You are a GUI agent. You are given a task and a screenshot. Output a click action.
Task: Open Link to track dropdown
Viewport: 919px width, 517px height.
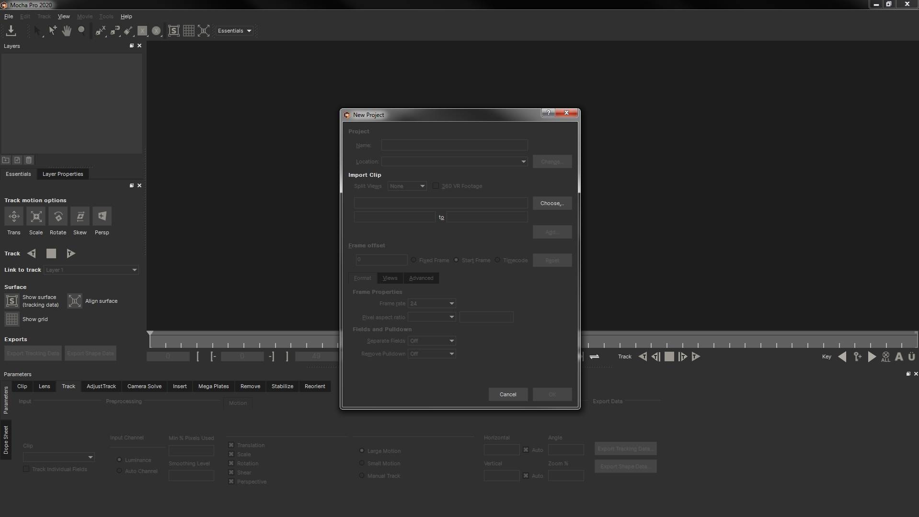[91, 270]
